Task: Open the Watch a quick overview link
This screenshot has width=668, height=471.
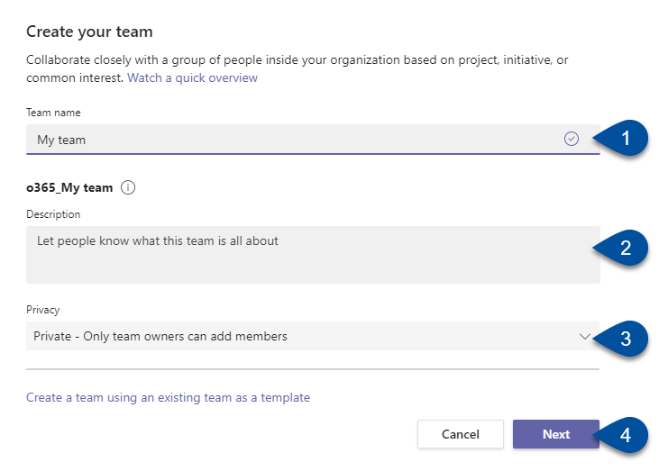Action: click(193, 77)
